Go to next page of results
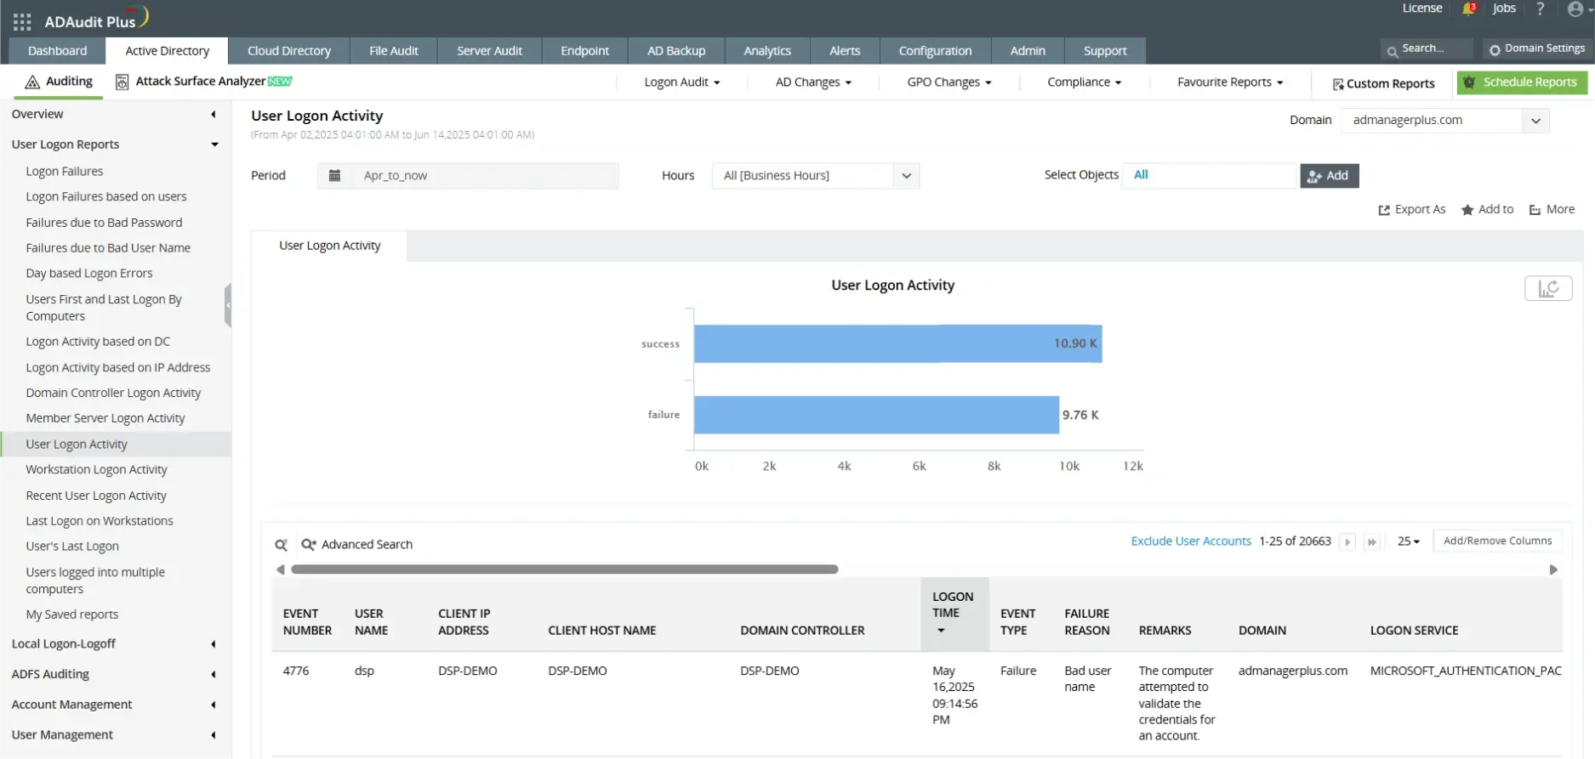 (x=1347, y=542)
